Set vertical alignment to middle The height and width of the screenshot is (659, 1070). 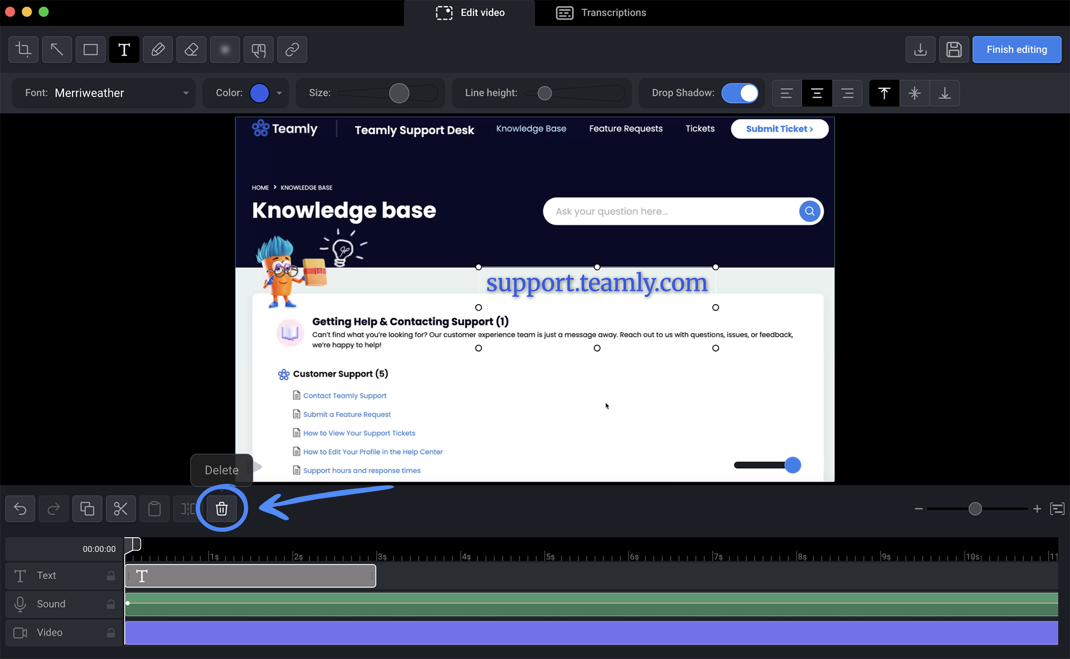[x=914, y=93]
